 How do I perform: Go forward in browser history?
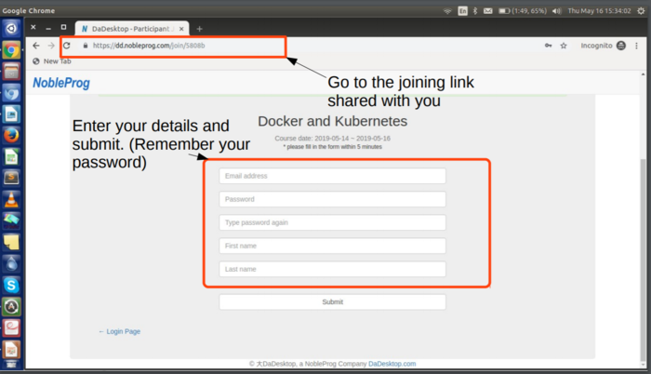51,46
